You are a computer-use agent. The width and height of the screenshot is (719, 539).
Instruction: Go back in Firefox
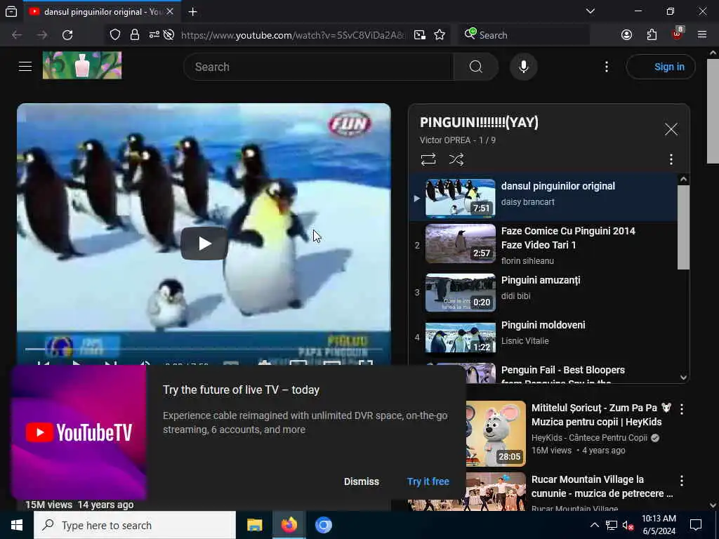point(17,35)
